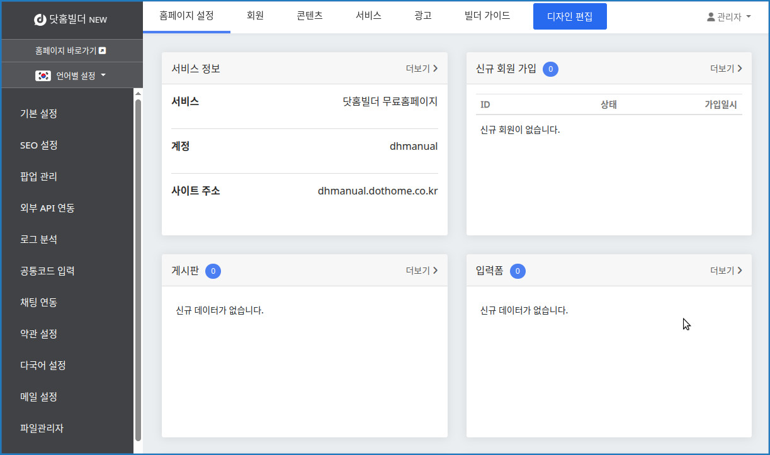Click the 게시판 count badge
This screenshot has width=770, height=455.
tap(213, 271)
